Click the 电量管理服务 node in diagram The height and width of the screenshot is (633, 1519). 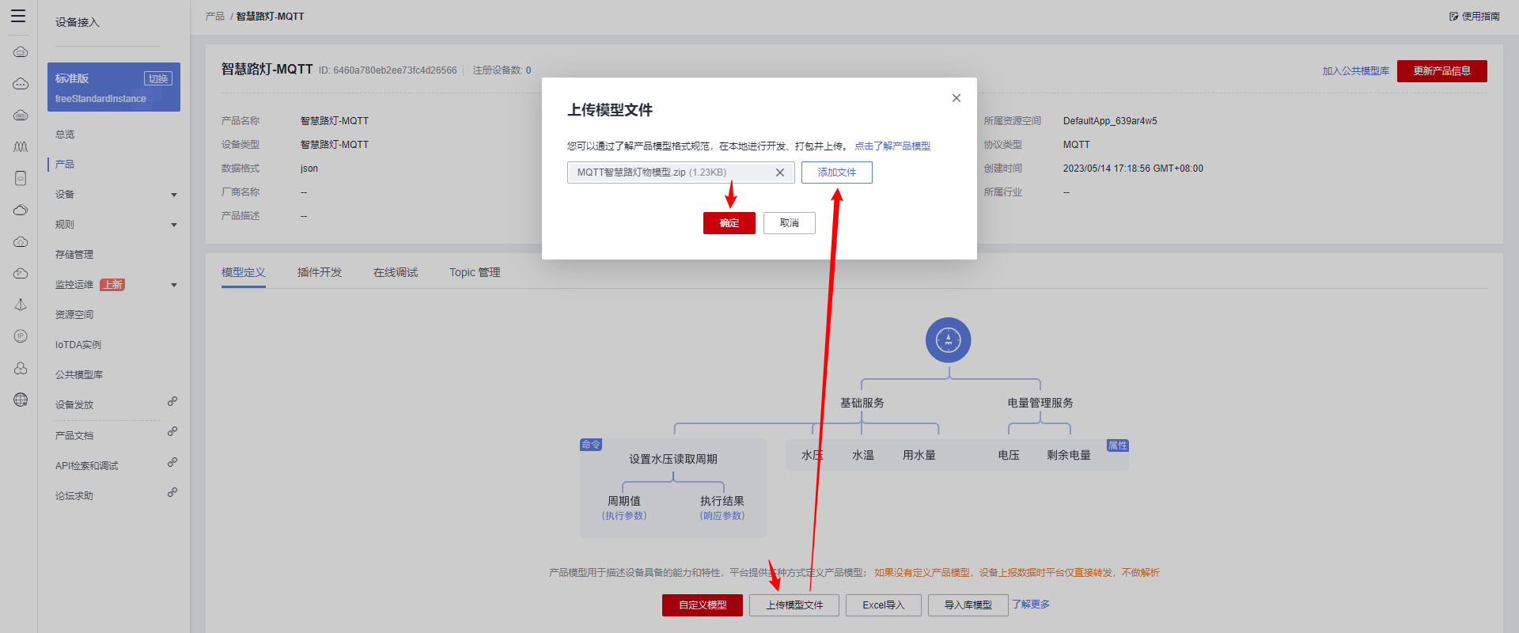(x=1040, y=403)
